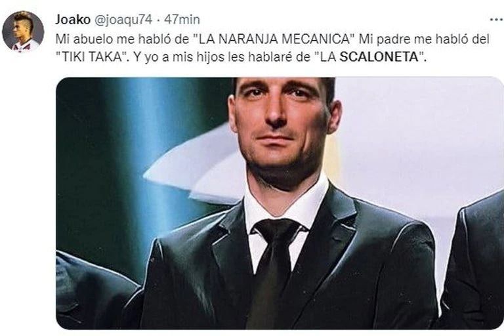Click the "LA NARANJA MECANICA" phrase in tweet
The height and width of the screenshot is (336, 504).
click(x=274, y=39)
